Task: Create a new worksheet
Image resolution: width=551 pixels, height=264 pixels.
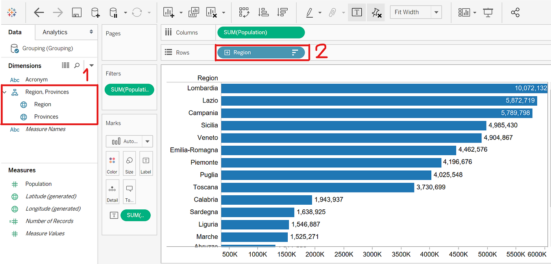Action: click(169, 13)
